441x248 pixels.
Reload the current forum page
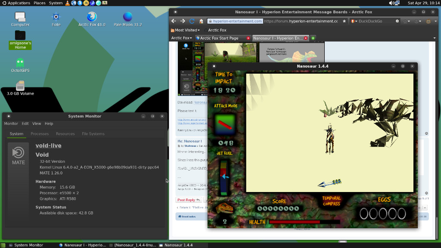point(192,21)
